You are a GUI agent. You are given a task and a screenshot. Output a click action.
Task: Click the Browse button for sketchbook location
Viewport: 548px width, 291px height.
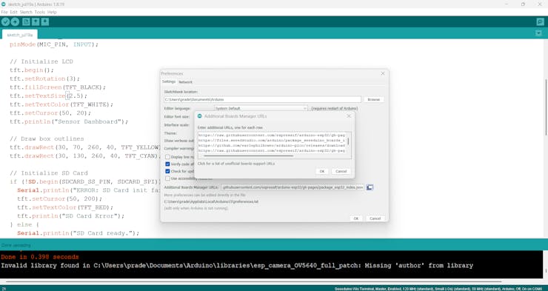pyautogui.click(x=374, y=99)
